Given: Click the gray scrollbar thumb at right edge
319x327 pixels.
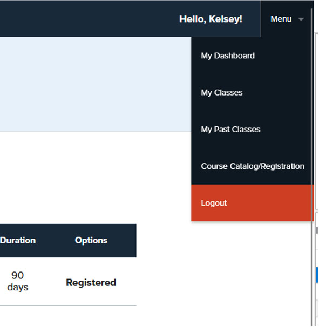Looking at the screenshot, I should click(x=317, y=230).
